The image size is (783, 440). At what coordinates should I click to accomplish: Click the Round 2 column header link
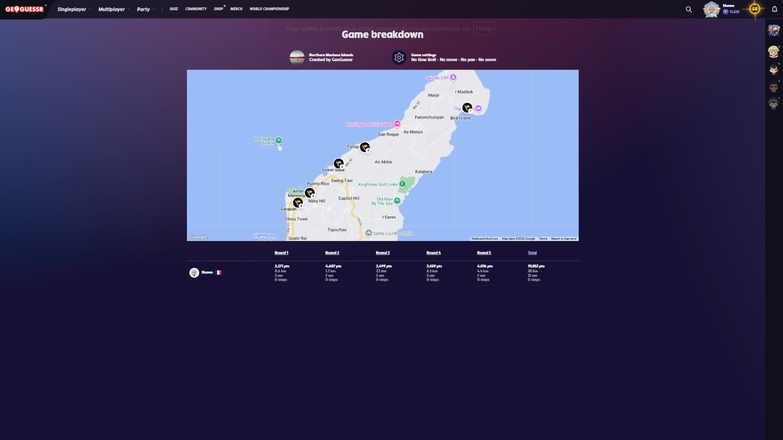[332, 253]
